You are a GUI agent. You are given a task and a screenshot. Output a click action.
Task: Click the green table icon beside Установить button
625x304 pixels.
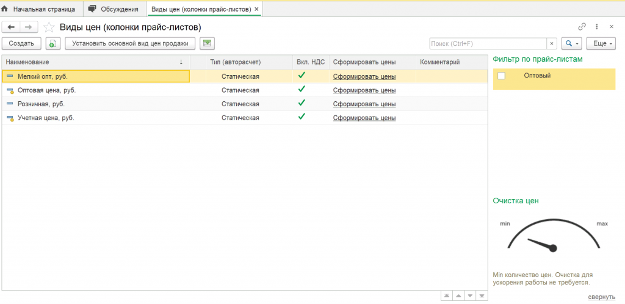tap(206, 43)
